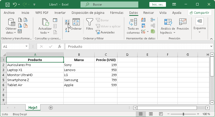
Task: Open the Previsión forecast sheet tool
Action: tap(183, 24)
